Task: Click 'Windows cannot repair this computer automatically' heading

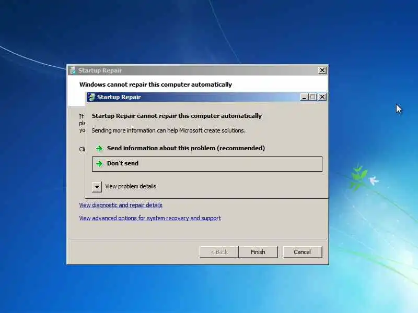Action: pos(156,85)
